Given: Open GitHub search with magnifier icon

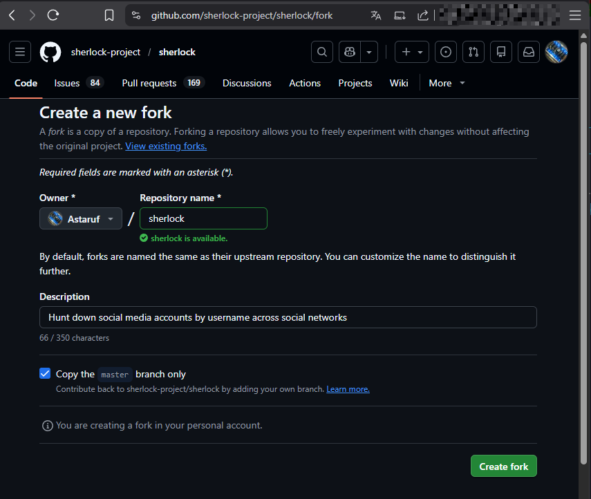Looking at the screenshot, I should click(x=322, y=52).
